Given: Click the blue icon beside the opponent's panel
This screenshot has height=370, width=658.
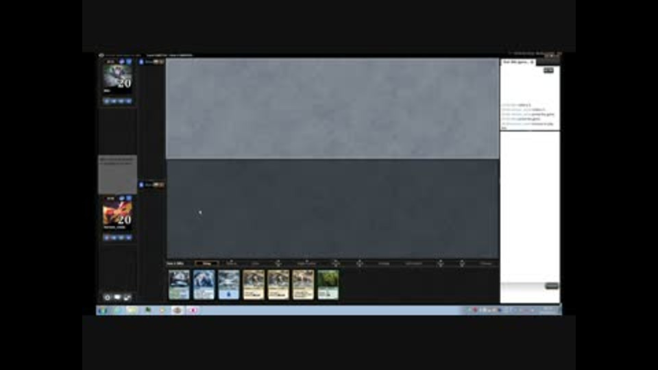Looking at the screenshot, I should coord(141,62).
